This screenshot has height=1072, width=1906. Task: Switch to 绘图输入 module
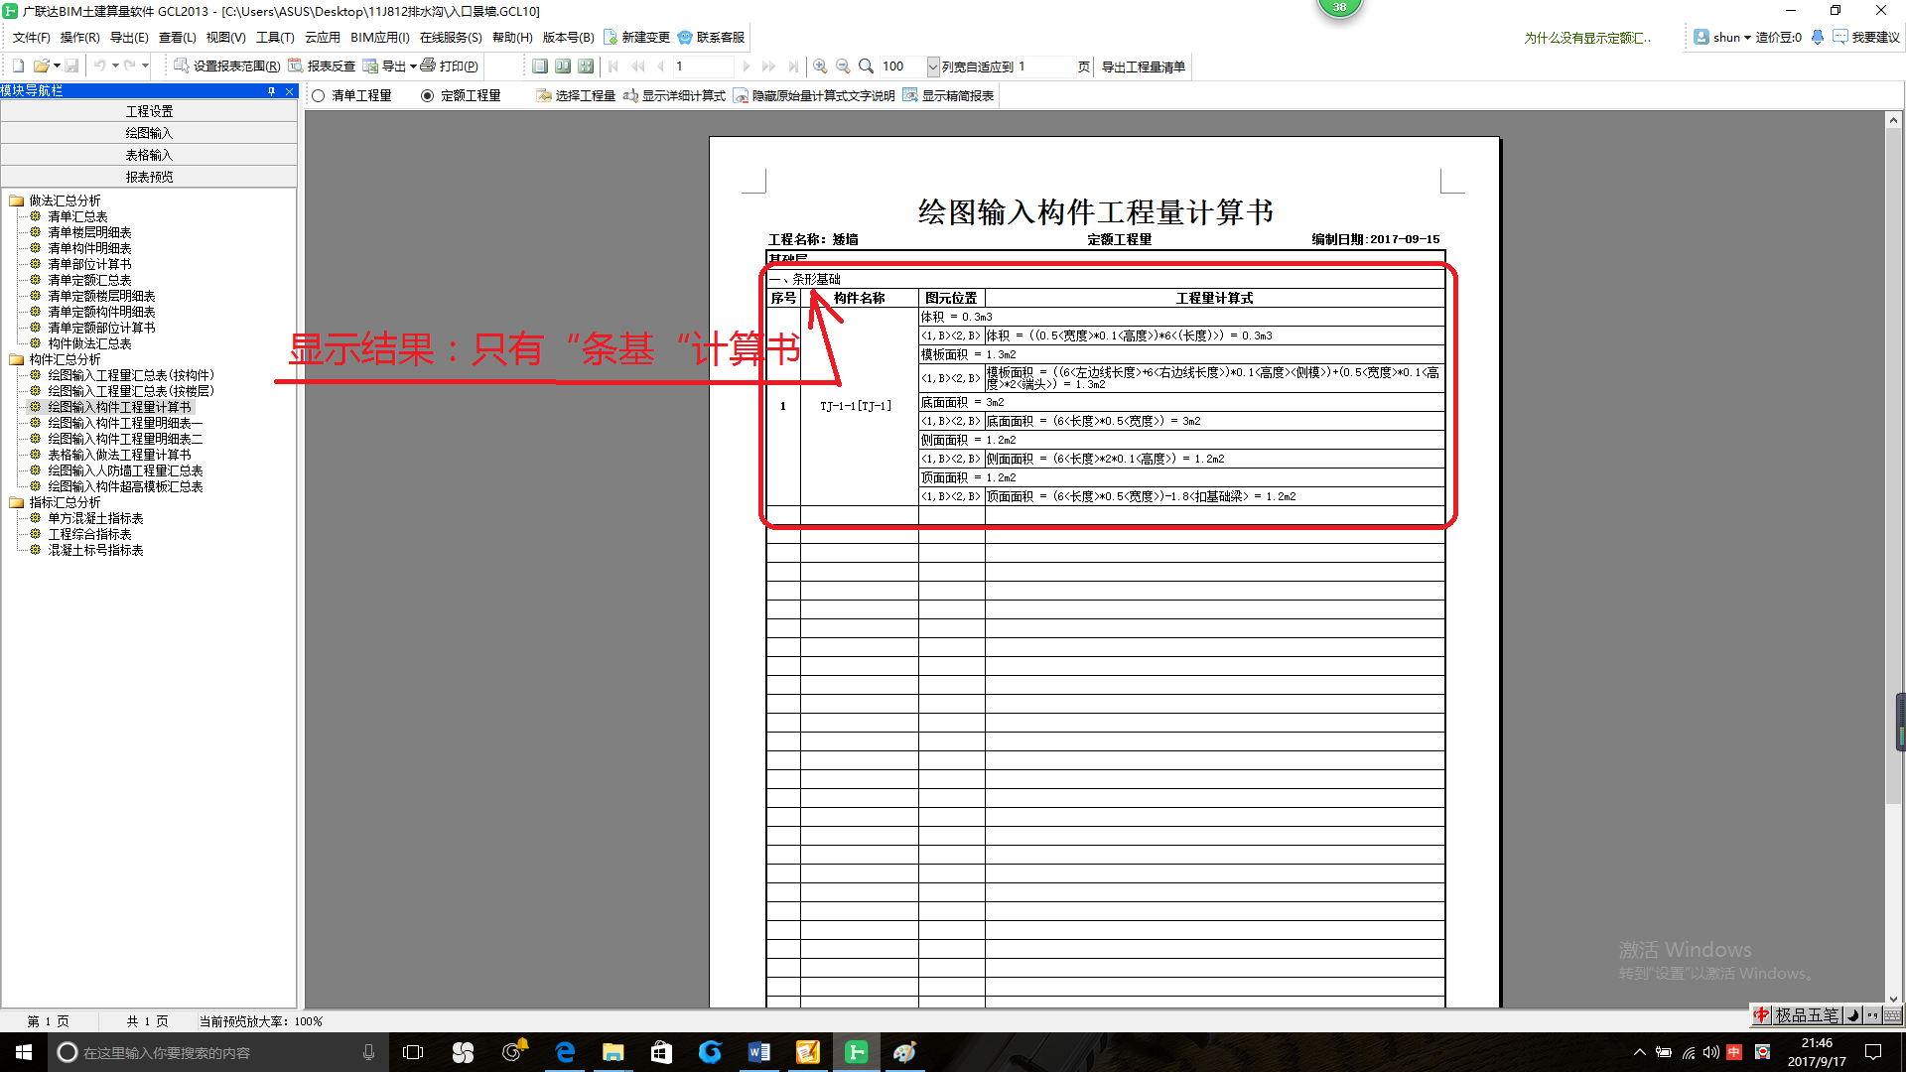pos(149,133)
